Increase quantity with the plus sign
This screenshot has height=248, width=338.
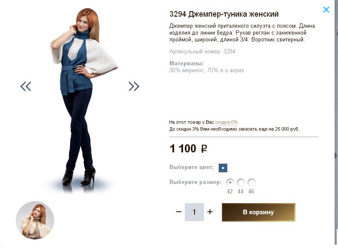[210, 212]
